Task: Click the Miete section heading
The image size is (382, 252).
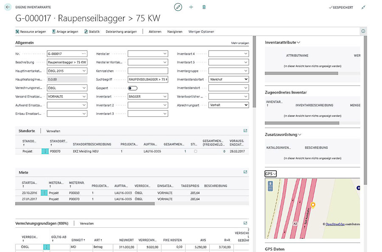Action: pyautogui.click(x=23, y=173)
